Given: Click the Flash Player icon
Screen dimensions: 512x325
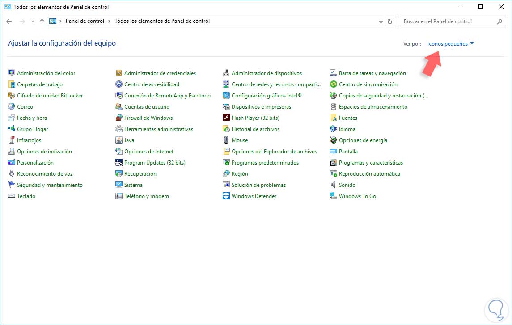Looking at the screenshot, I should click(226, 118).
